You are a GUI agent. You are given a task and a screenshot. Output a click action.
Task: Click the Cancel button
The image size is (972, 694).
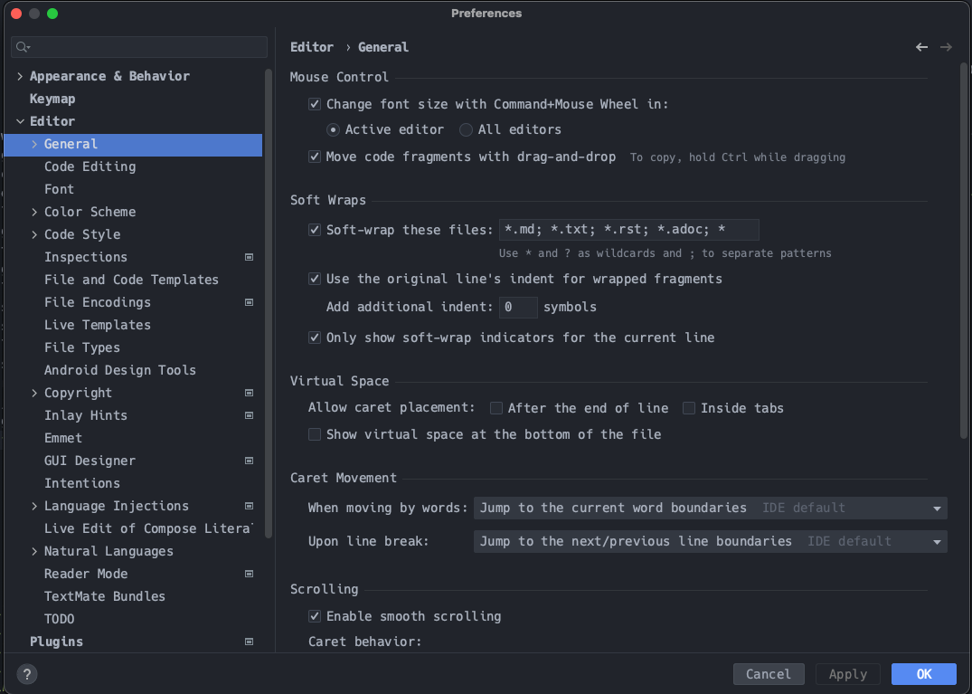coord(768,674)
